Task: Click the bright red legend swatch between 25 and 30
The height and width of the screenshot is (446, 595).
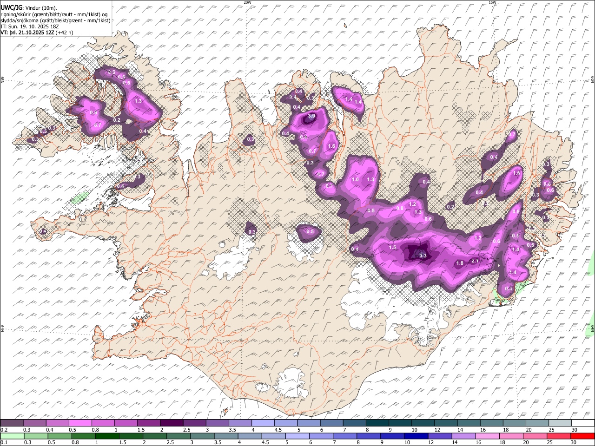Action: (582, 436)
